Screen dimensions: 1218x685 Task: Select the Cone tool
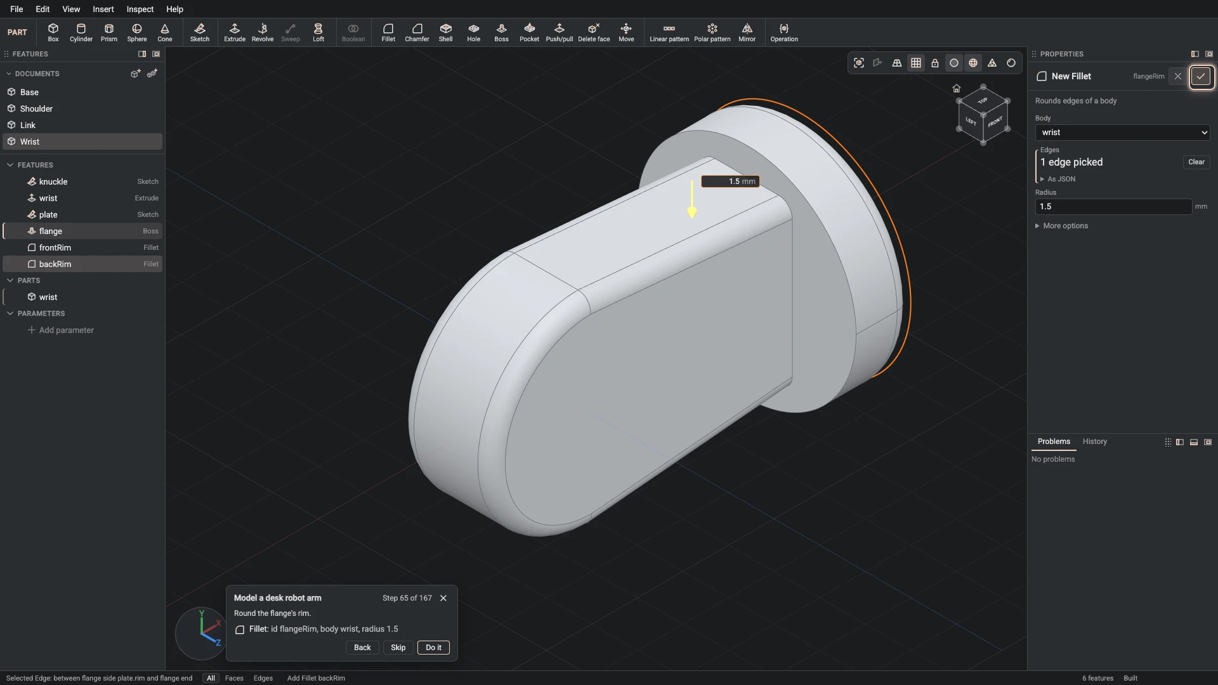pyautogui.click(x=165, y=32)
